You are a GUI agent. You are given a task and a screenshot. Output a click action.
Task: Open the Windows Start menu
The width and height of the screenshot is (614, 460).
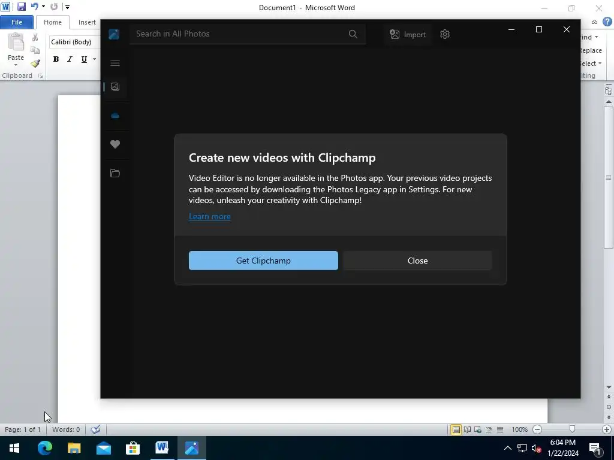(14, 448)
